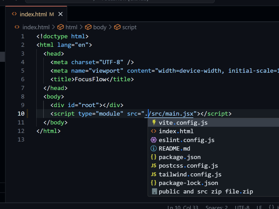
Task: Click the closing </html> tag
Action: 49,131
